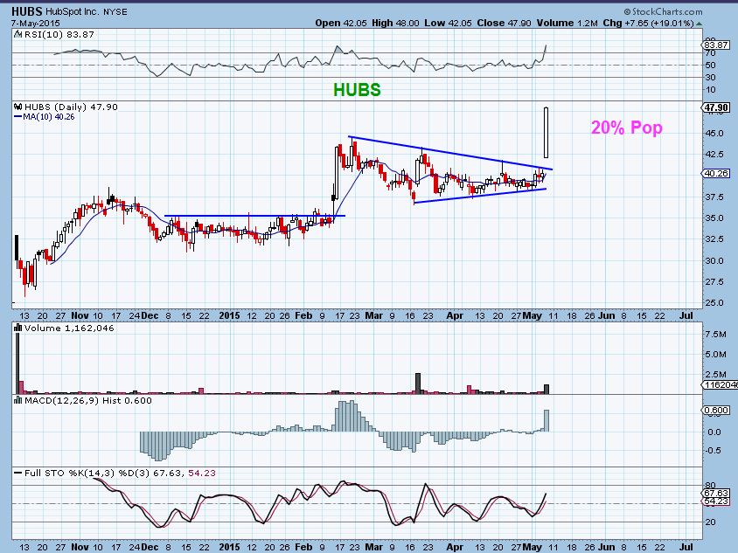The width and height of the screenshot is (738, 553).
Task: Click the Mar label under the price panel
Action: pos(373,315)
